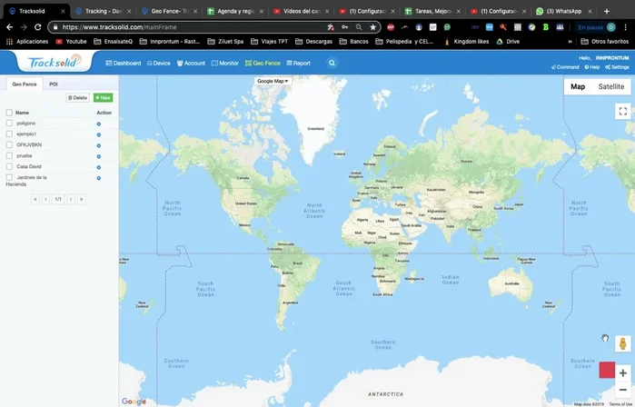The height and width of the screenshot is (407, 635).
Task: Zoom in on the map
Action: [x=623, y=373]
